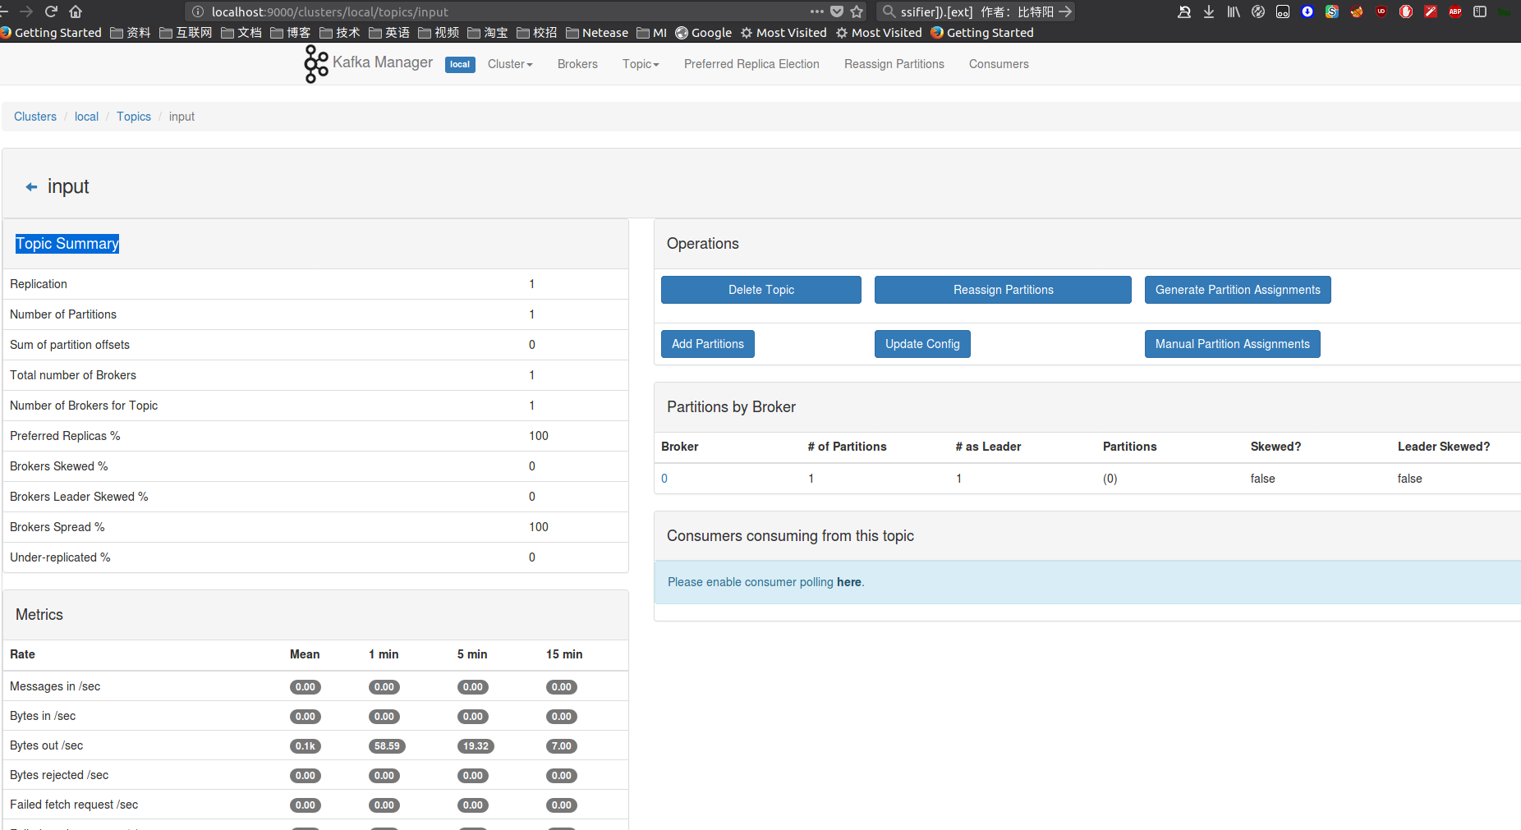Click Generate Partition Assignments button
The image size is (1521, 830).
click(x=1238, y=290)
